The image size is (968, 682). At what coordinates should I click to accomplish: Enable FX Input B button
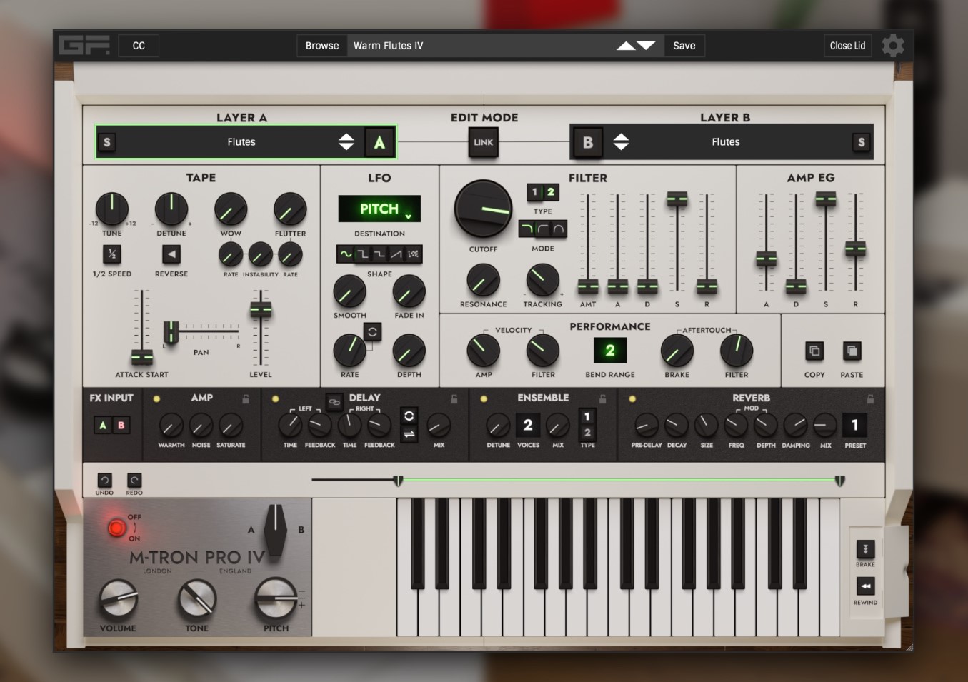click(121, 426)
